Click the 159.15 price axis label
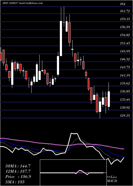The height and width of the screenshot is (186, 133). [x=125, y=19]
